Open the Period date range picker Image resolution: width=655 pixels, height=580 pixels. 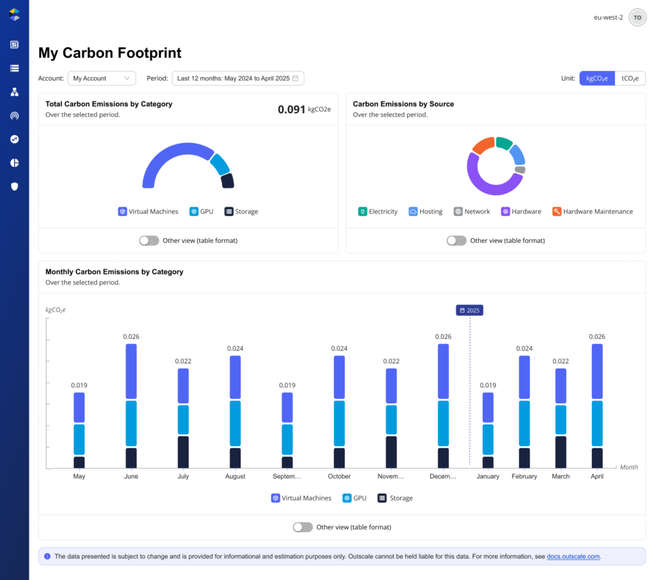click(237, 78)
